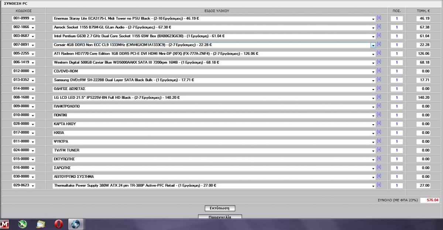Open info icon for CD/DVD-ROM row
443x230 pixels.
point(379,71)
